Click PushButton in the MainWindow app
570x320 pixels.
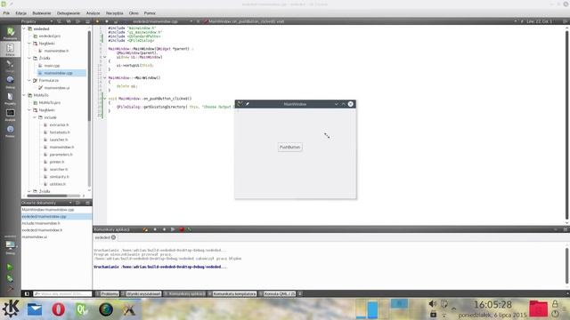click(289, 148)
